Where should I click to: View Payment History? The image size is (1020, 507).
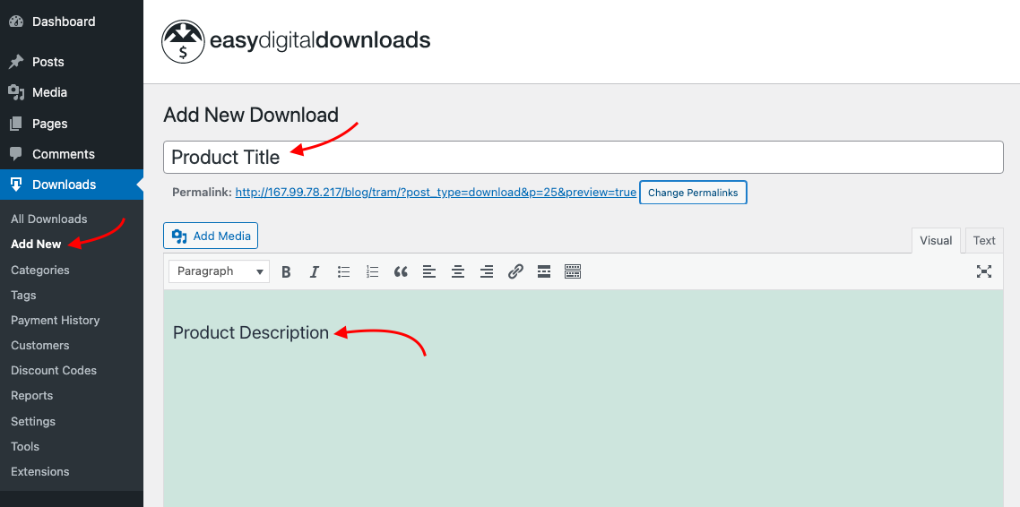(56, 321)
